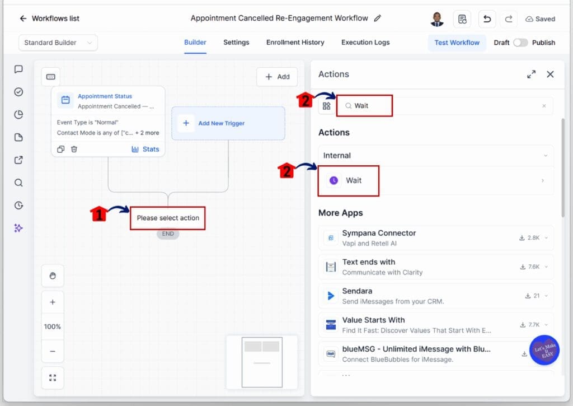Click the END node
This screenshot has height=406, width=573.
pos(168,234)
